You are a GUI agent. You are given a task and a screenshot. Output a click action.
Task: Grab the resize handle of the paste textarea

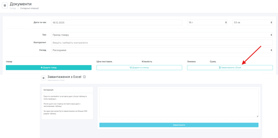[257, 116]
